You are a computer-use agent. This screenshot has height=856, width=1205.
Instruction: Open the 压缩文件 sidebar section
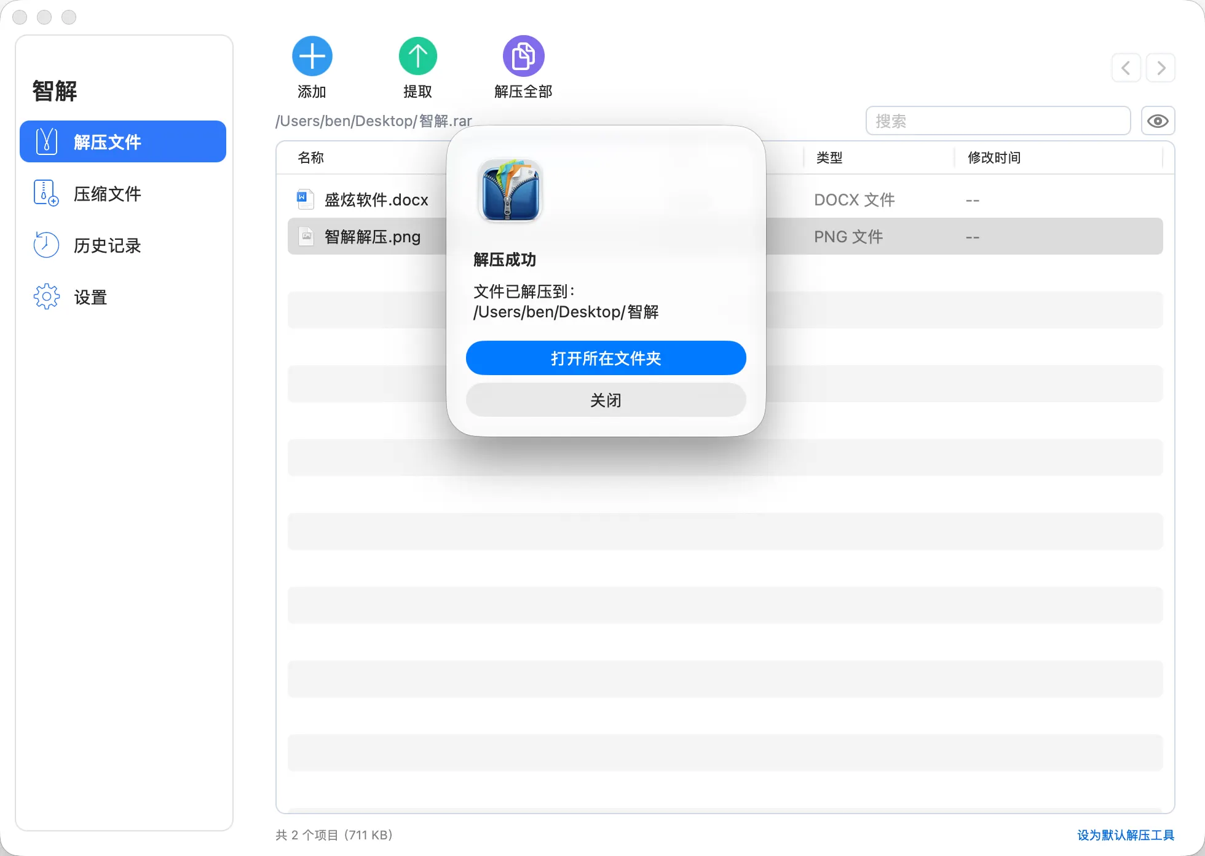[123, 193]
